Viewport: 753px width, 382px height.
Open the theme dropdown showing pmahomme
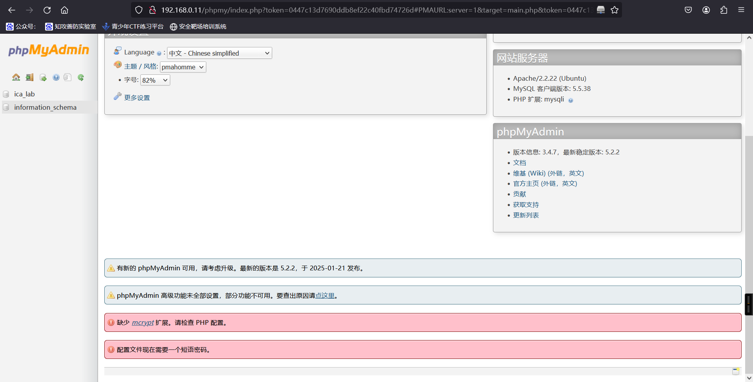click(183, 67)
